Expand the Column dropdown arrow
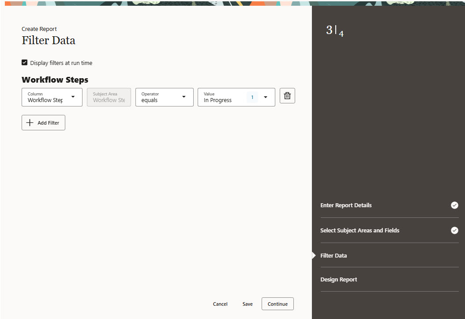Image resolution: width=465 pixels, height=319 pixels. tap(73, 97)
